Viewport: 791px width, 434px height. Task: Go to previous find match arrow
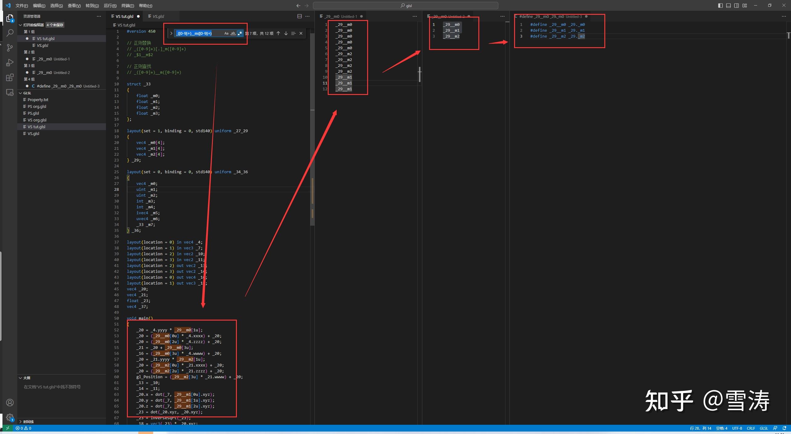pyautogui.click(x=278, y=33)
